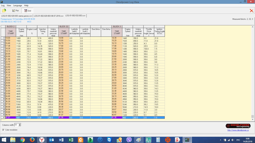255x143 pixels.
Task: Open the Log menu
Action: (x=3, y=5)
